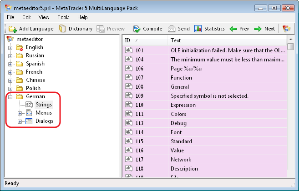Click the Send envelope icon
Image resolution: width=299 pixels, height=191 pixels.
[172, 29]
